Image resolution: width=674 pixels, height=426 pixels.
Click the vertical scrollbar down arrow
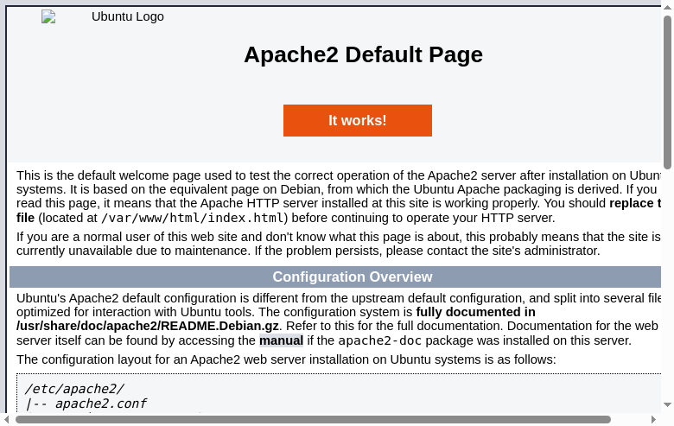667,404
